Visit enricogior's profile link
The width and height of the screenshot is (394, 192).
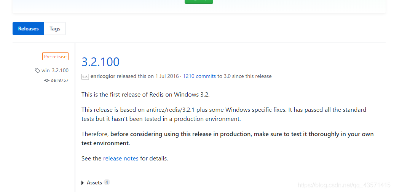[103, 76]
